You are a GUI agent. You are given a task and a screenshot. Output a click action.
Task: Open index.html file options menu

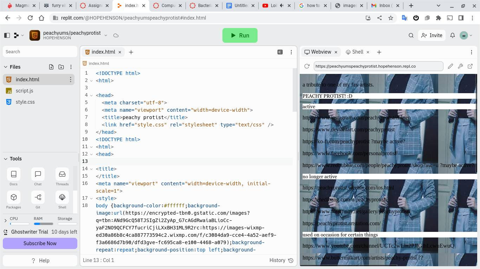click(71, 80)
